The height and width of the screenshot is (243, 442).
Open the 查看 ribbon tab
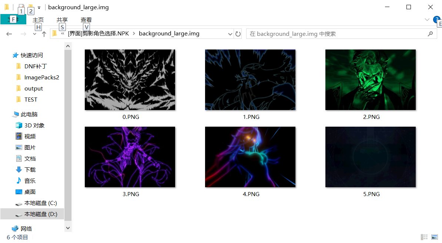click(x=86, y=20)
